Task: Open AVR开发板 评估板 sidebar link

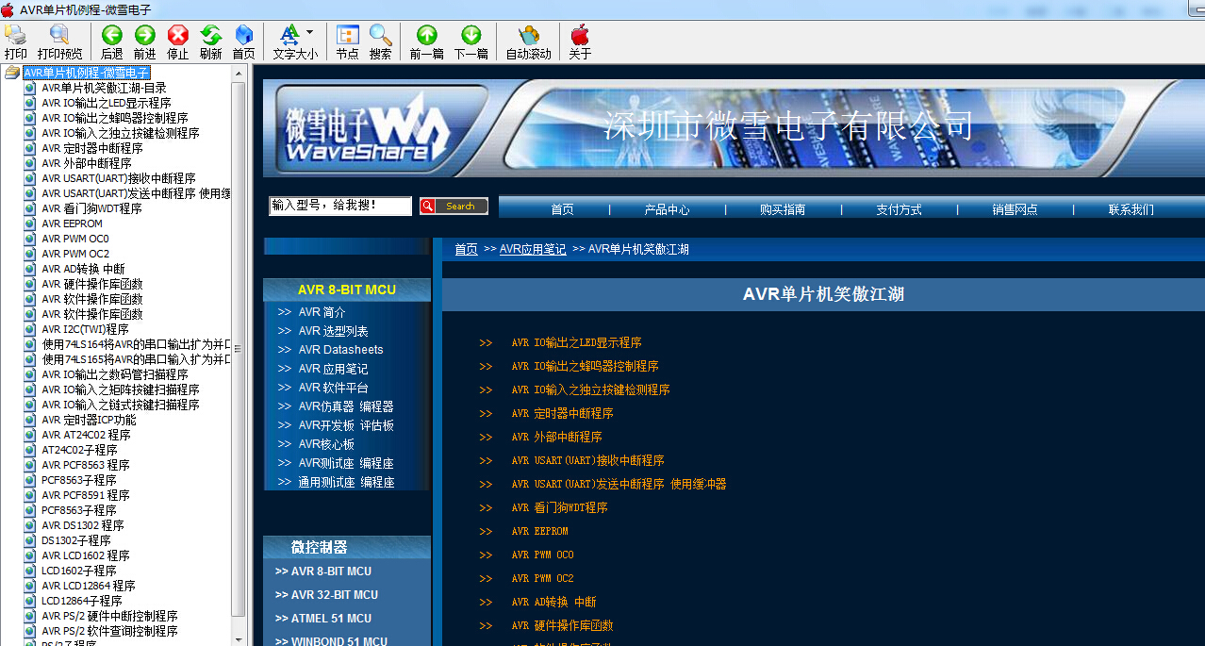Action: point(346,425)
